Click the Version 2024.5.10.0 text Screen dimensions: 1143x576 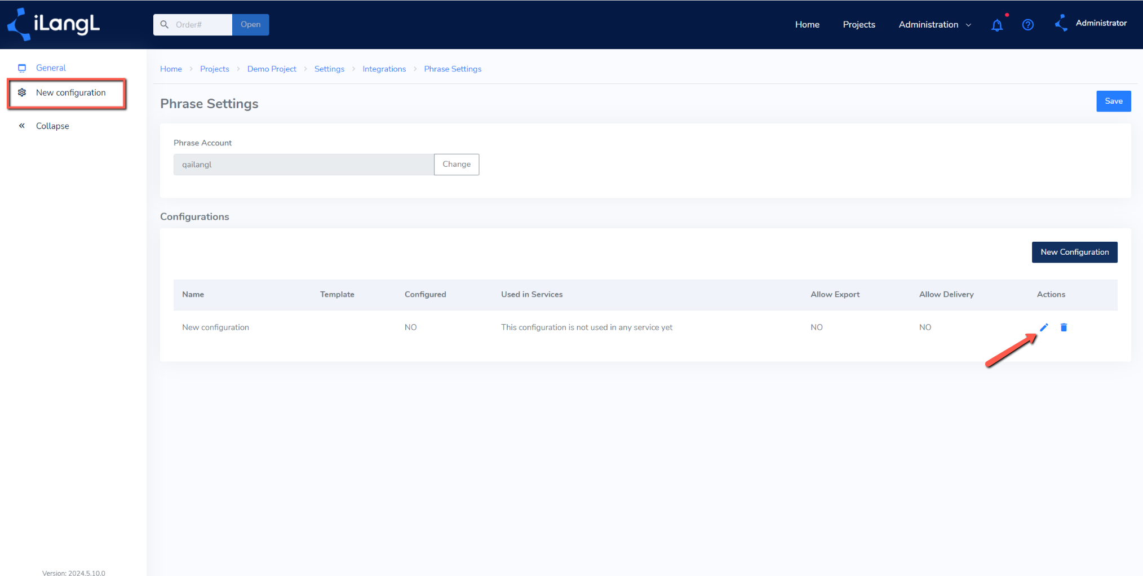pos(73,572)
